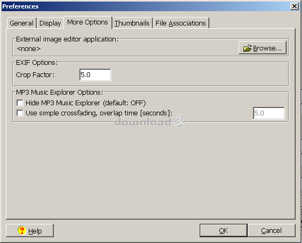Select the More Options tab

88,22
